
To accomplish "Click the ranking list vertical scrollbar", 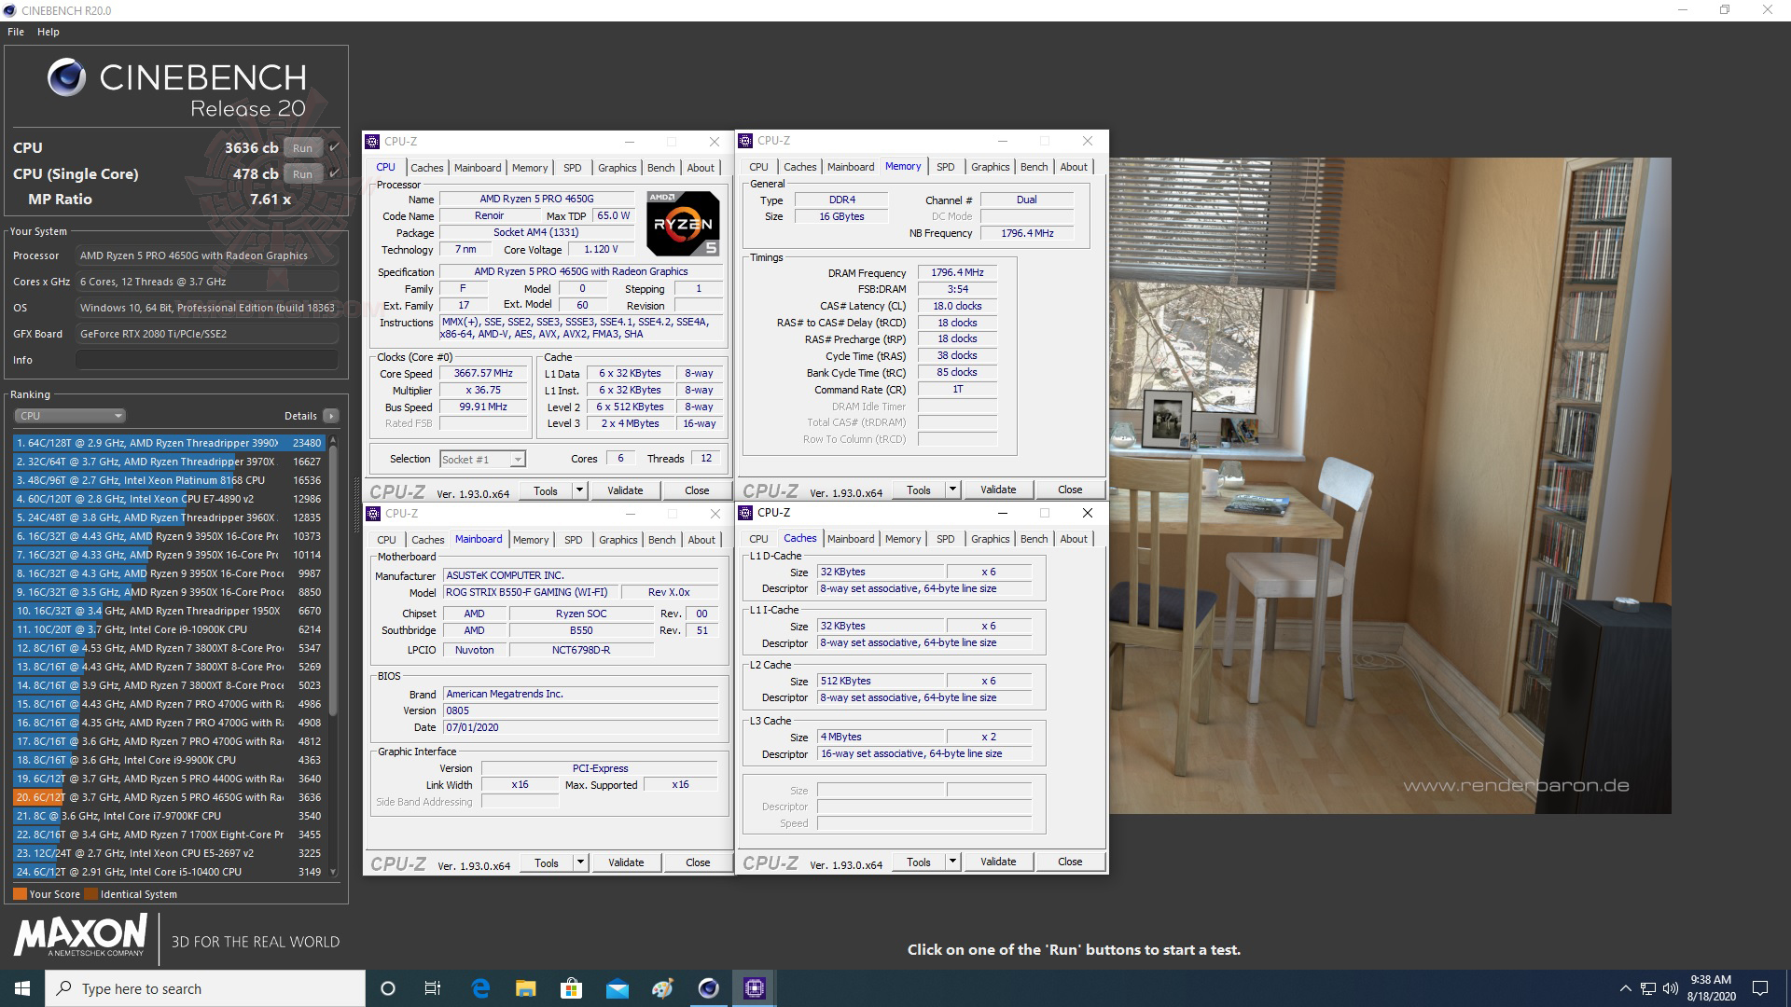I will pos(333,578).
